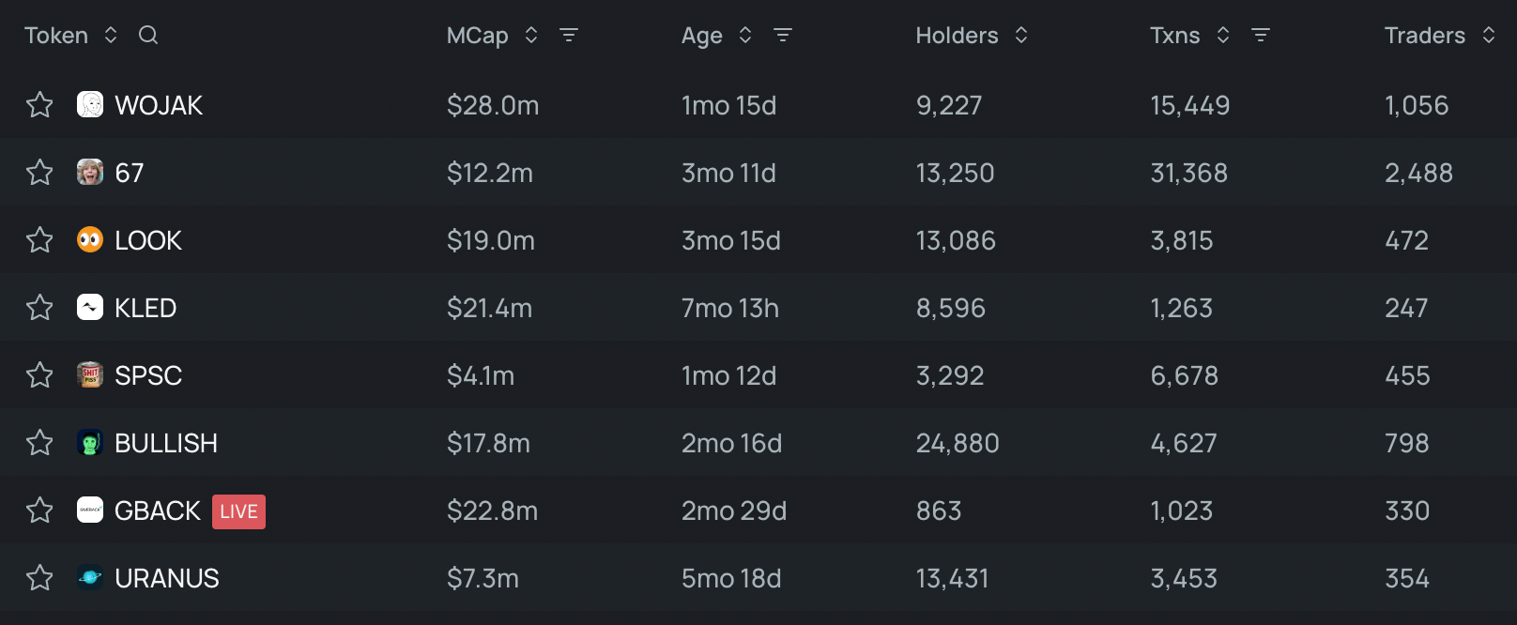The height and width of the screenshot is (625, 1517).
Task: Favorite WOJAK with the star
Action: 39,104
